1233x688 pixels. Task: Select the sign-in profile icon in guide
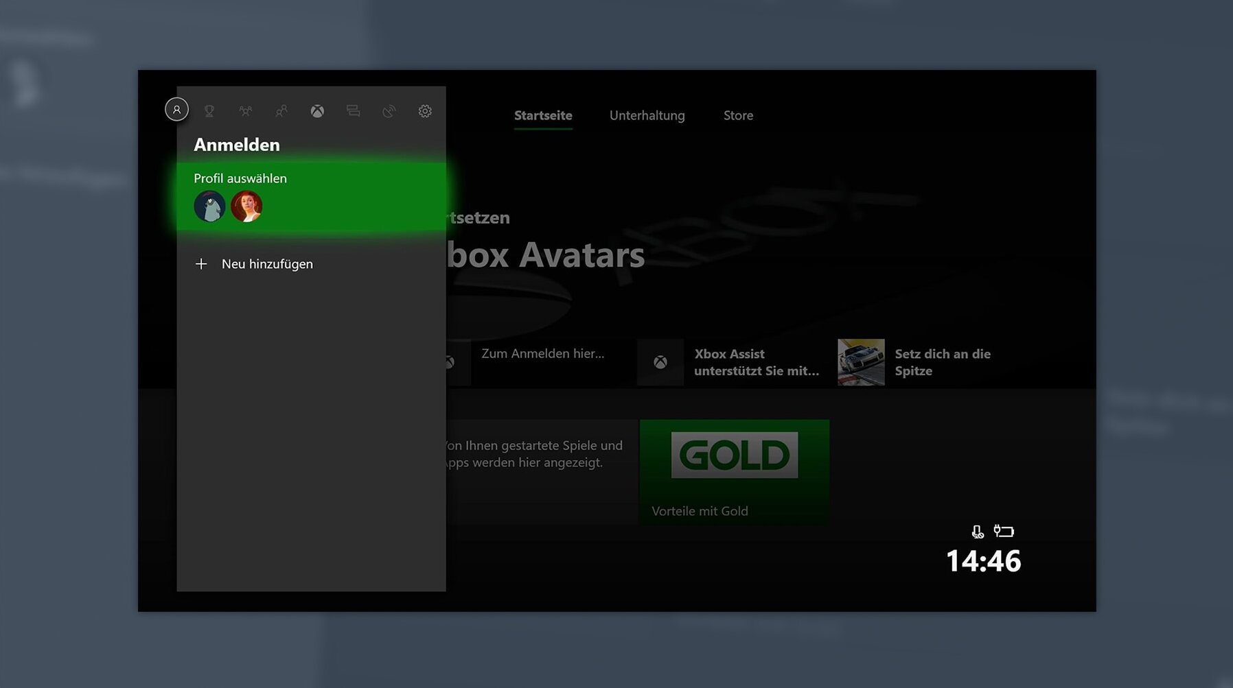click(x=176, y=110)
